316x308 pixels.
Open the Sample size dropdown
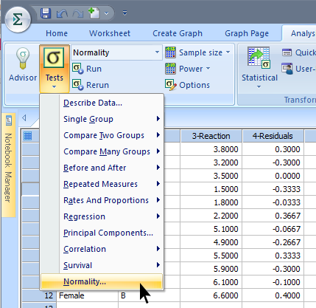coord(198,52)
